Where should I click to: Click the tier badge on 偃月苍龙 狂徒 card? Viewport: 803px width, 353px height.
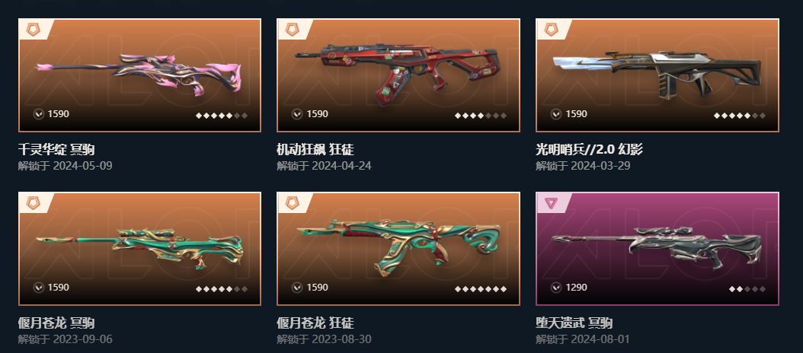(x=292, y=202)
